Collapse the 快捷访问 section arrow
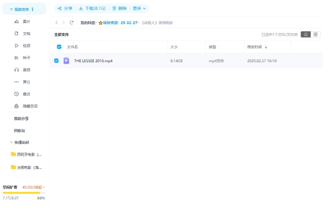The width and height of the screenshot is (329, 210). pyautogui.click(x=11, y=142)
